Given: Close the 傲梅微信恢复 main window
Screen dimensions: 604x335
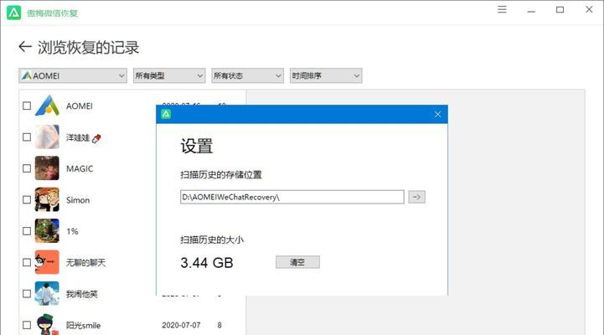Looking at the screenshot, I should tap(589, 9).
